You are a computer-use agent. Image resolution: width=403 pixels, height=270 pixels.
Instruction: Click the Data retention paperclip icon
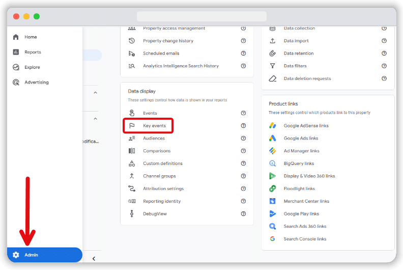[x=272, y=53]
